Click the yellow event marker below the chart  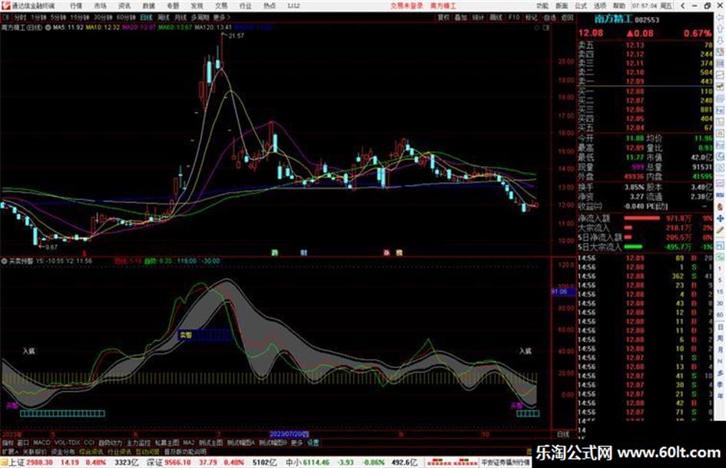pyautogui.click(x=399, y=253)
